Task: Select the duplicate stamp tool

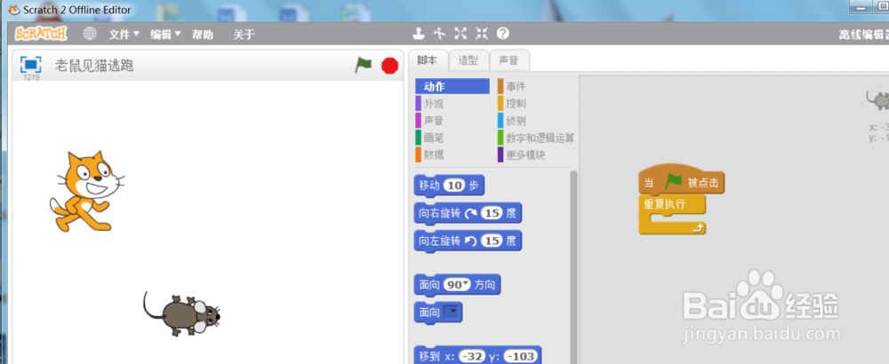Action: 419,34
